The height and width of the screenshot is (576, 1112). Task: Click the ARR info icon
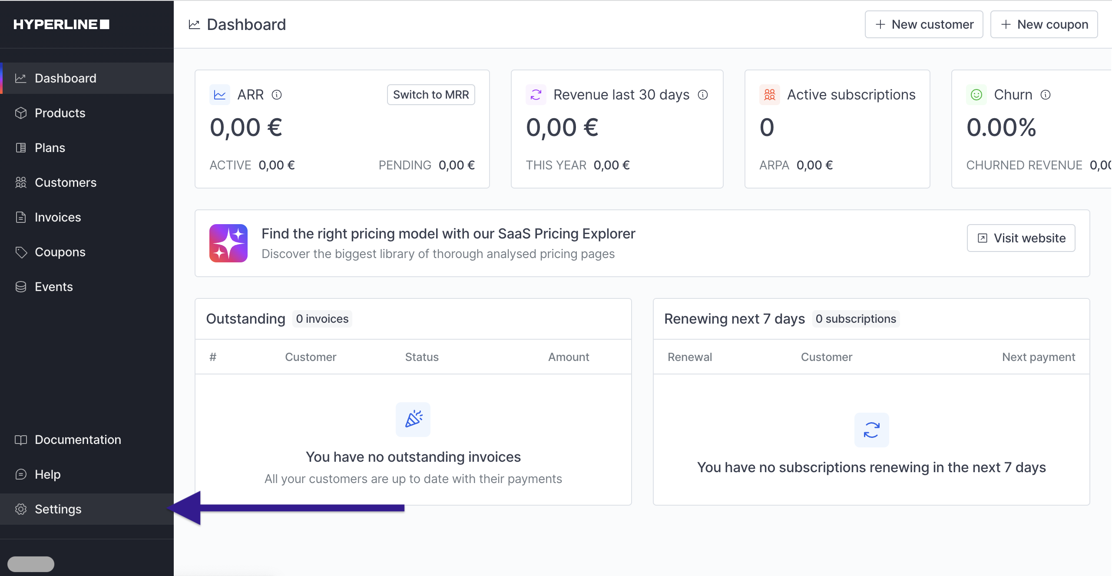277,95
